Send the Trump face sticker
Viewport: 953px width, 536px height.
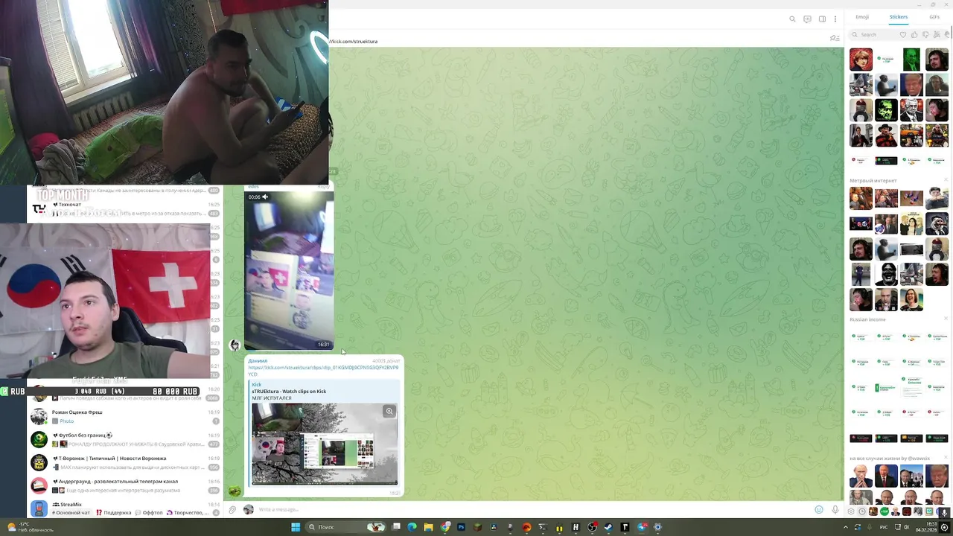tap(911, 85)
